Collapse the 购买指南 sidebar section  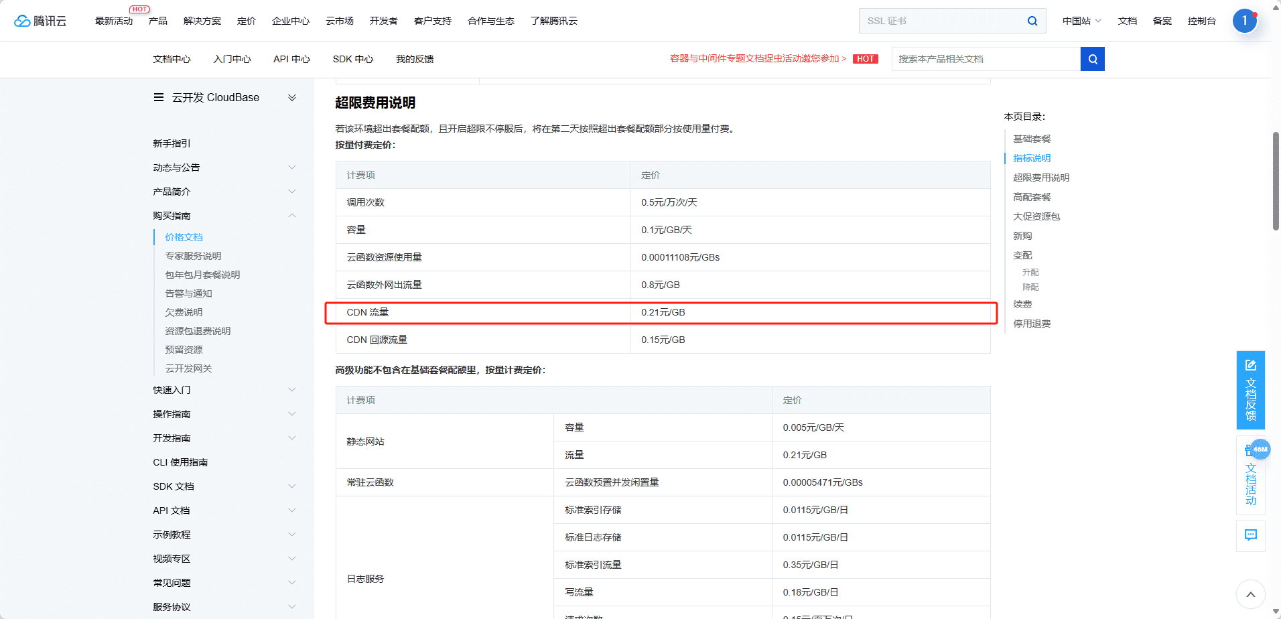click(292, 216)
